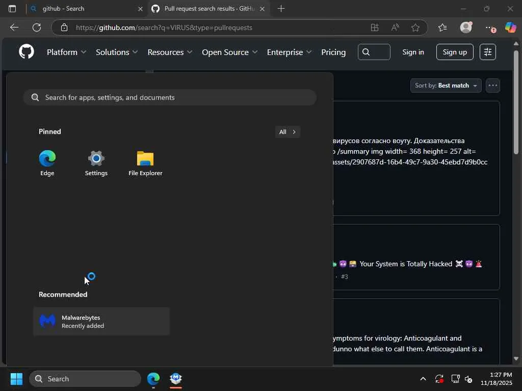Viewport: 522px width, 391px height.
Task: Open GitHub appearance settings button
Action: tap(488, 52)
